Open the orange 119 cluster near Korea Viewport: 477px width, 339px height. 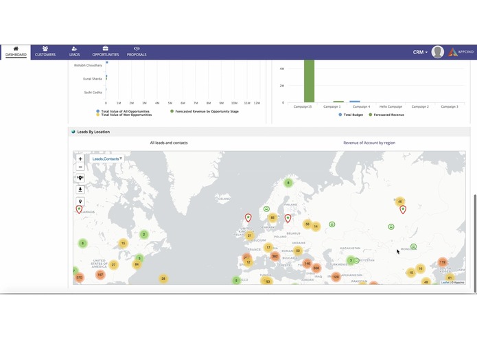pos(443,262)
